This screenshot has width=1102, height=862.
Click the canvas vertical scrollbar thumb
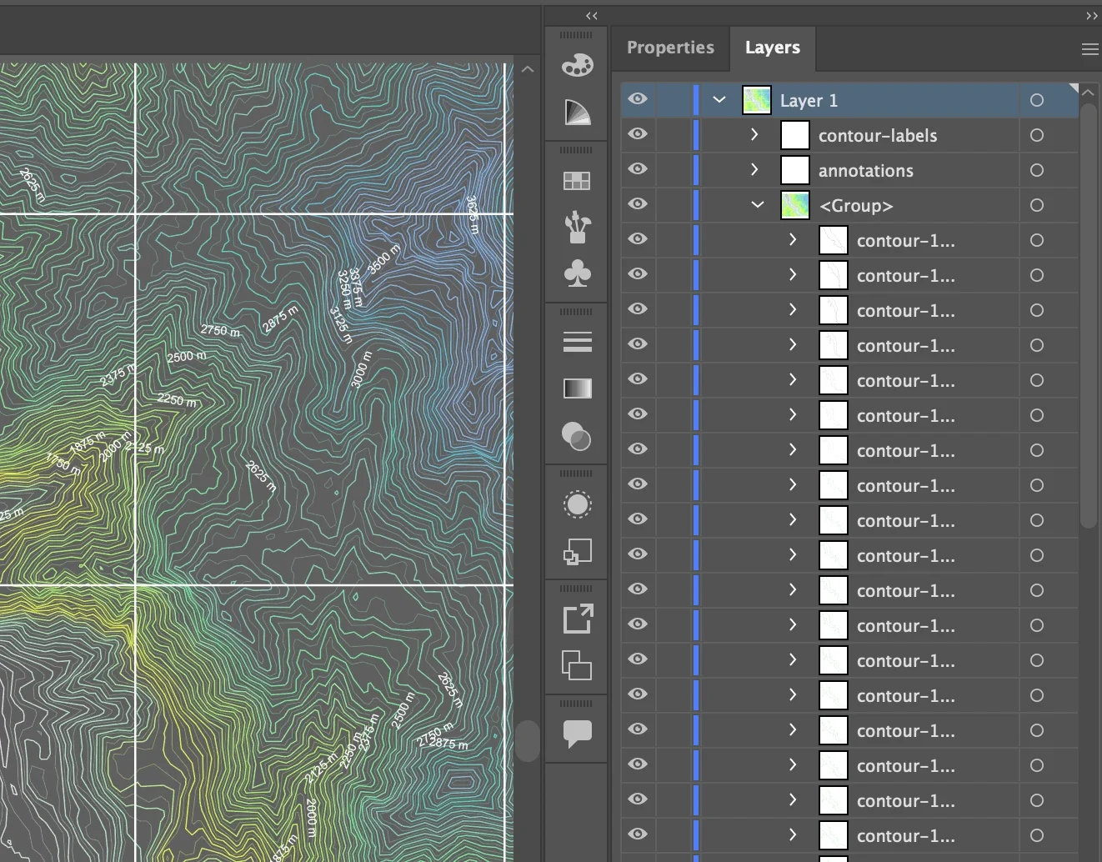point(528,741)
